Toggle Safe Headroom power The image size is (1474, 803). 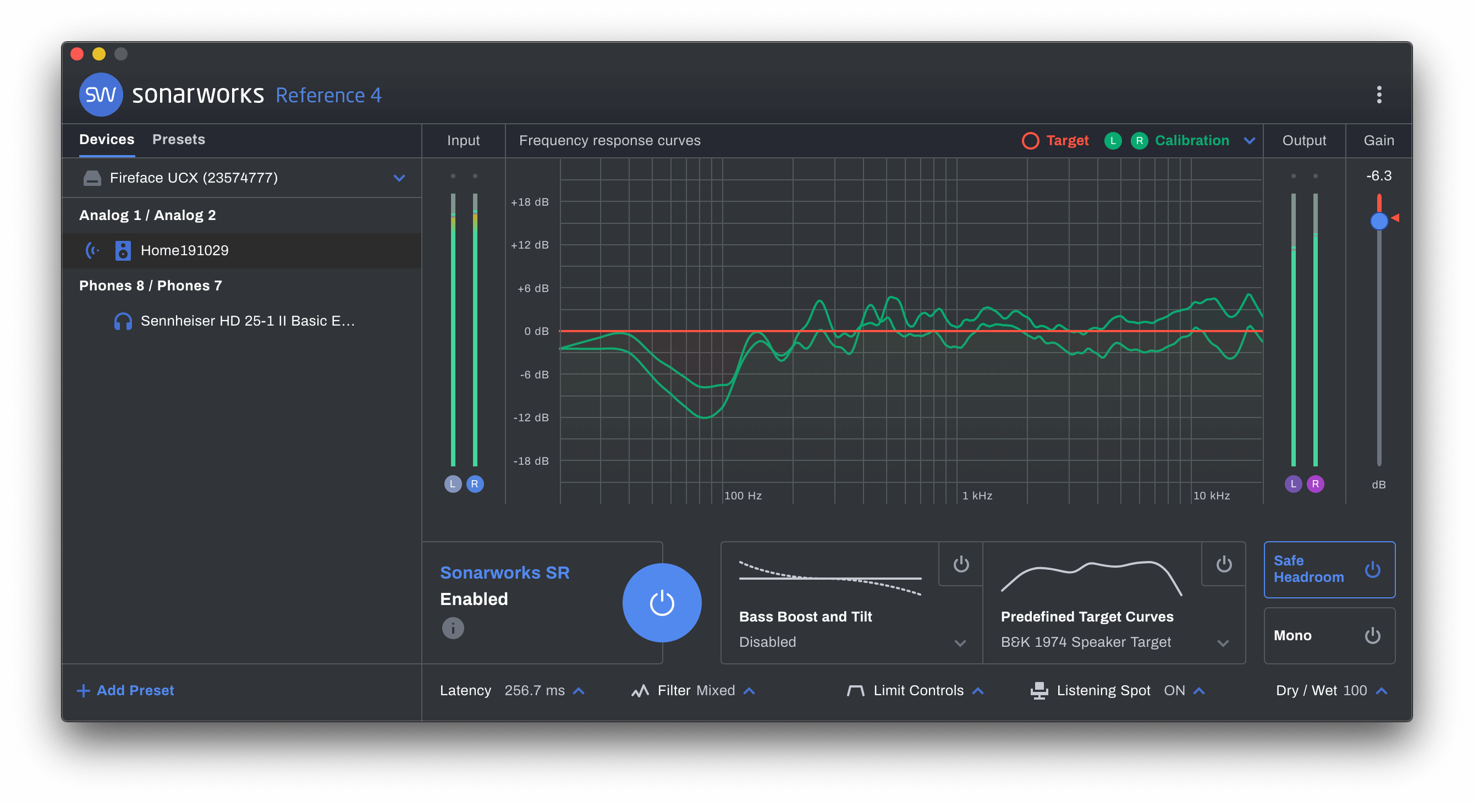[x=1372, y=569]
